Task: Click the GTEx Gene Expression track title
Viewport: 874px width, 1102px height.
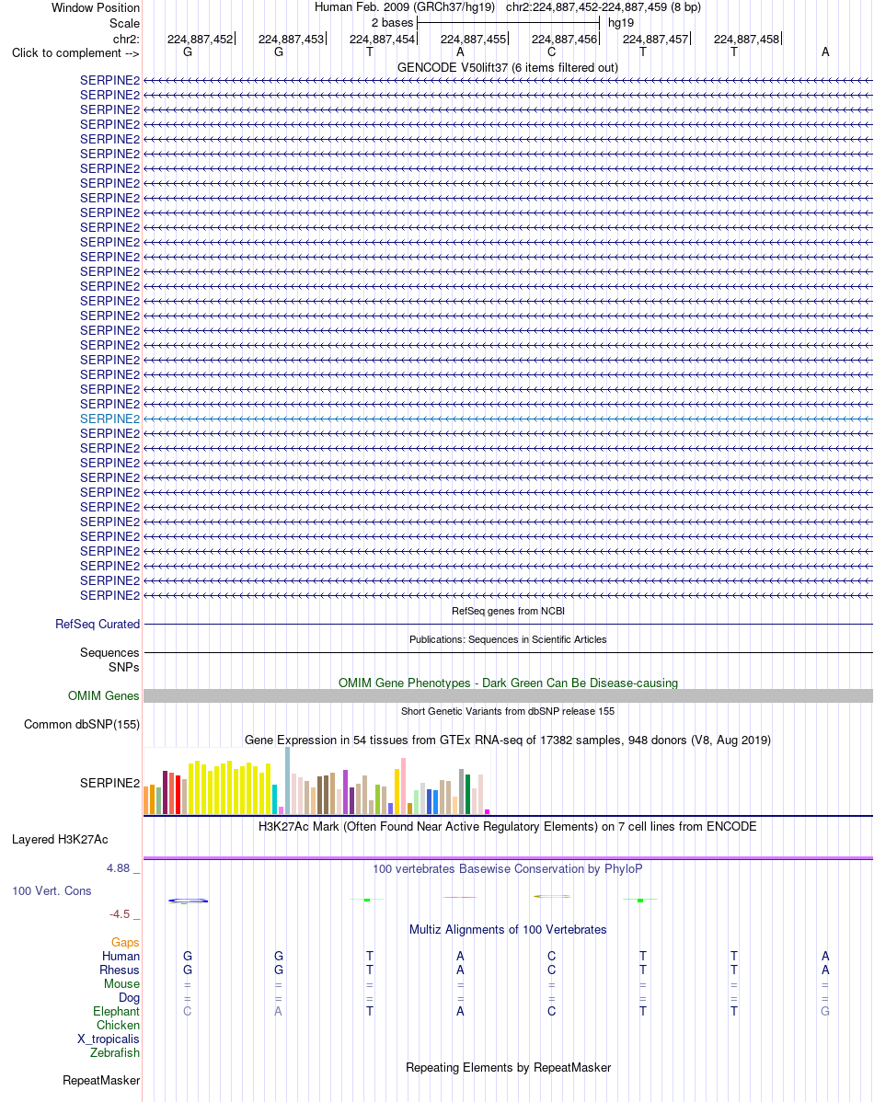Action: click(508, 740)
